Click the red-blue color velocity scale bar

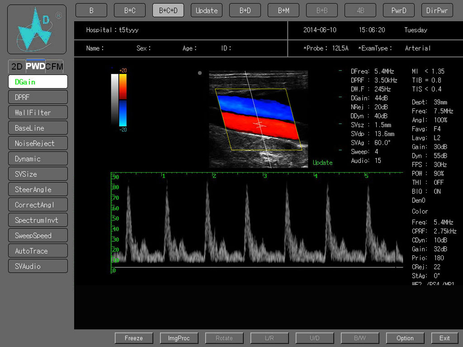(x=123, y=99)
